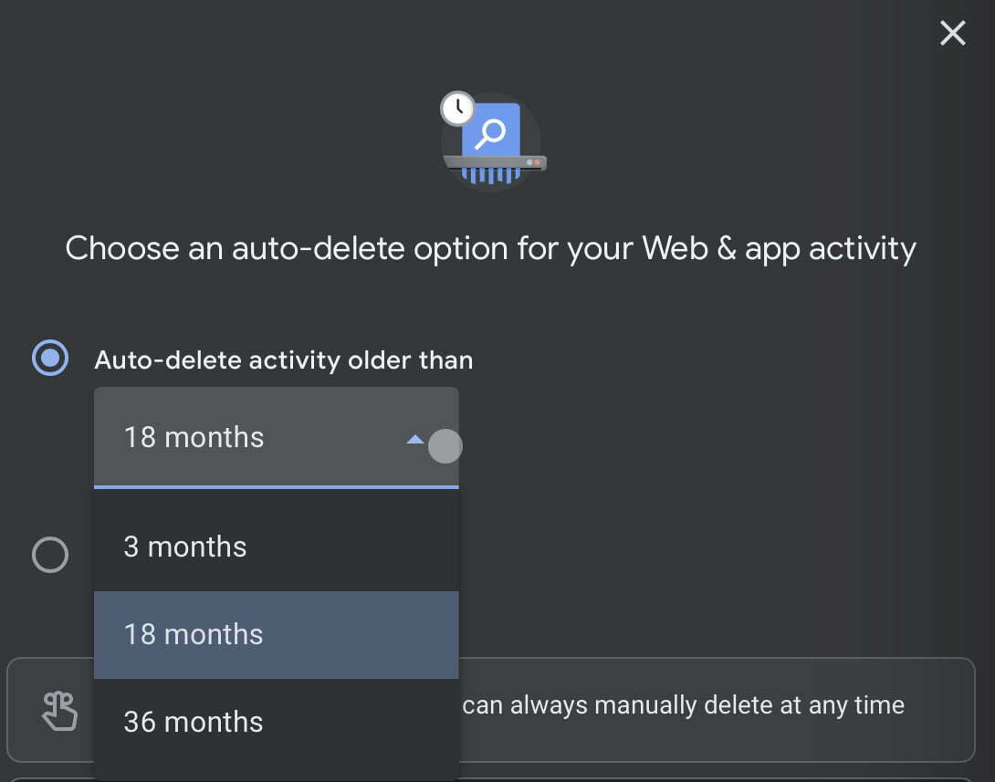This screenshot has height=782, width=995.
Task: Collapse the months dropdown via its up arrow
Action: [x=415, y=438]
